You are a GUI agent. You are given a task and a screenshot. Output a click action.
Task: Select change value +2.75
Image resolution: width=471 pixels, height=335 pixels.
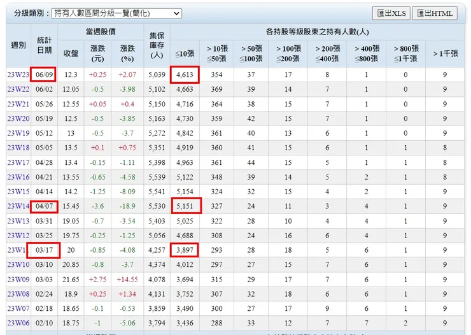[97, 280]
